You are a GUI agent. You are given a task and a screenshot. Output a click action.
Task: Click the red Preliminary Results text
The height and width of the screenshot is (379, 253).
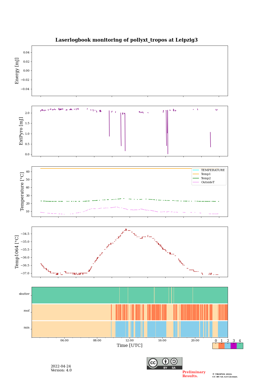tap(194, 374)
